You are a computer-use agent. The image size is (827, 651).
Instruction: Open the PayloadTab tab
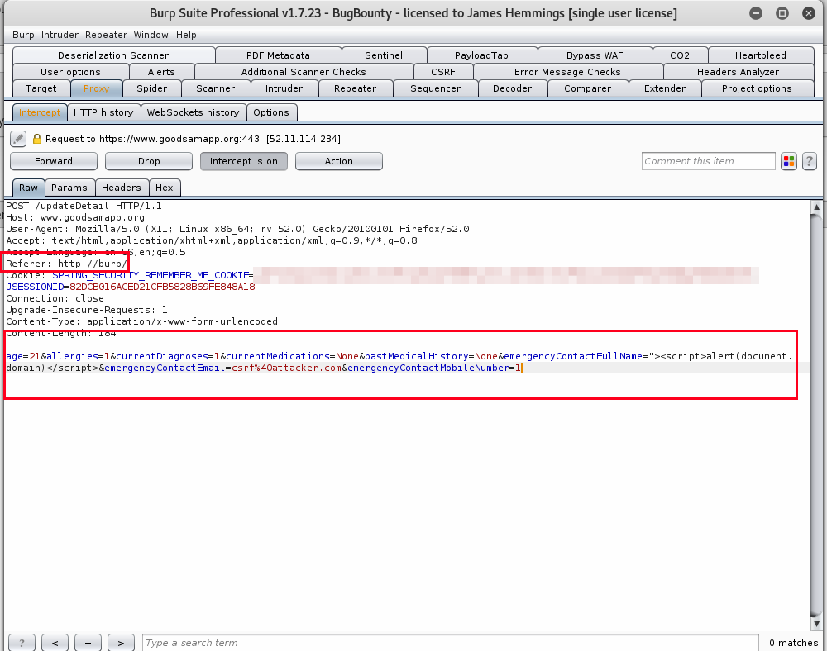481,55
